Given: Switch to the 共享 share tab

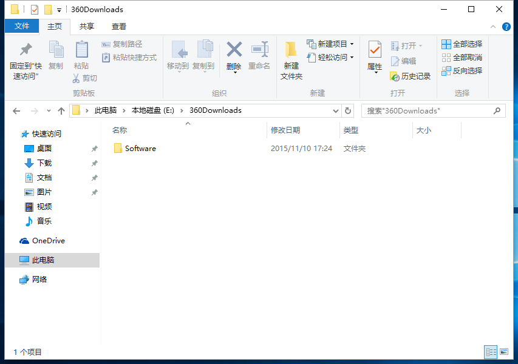Looking at the screenshot, I should [x=87, y=27].
